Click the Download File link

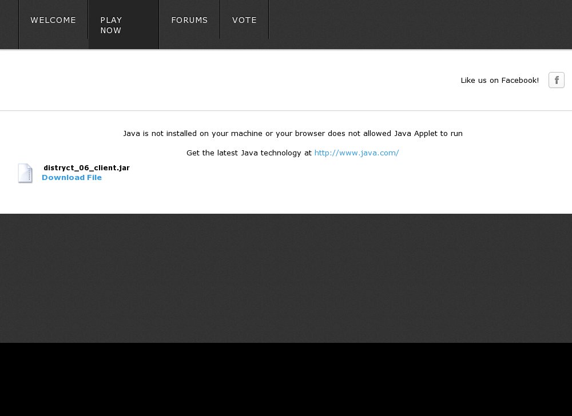coord(71,178)
